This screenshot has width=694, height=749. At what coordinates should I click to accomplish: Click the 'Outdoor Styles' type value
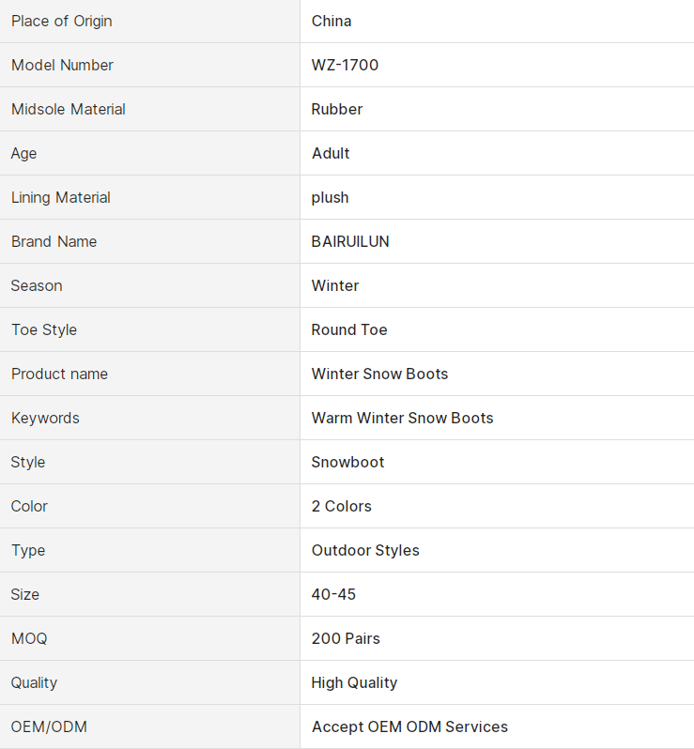pyautogui.click(x=365, y=550)
